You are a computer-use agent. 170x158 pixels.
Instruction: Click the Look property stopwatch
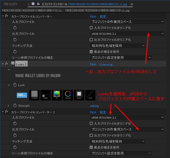pyautogui.click(x=15, y=85)
